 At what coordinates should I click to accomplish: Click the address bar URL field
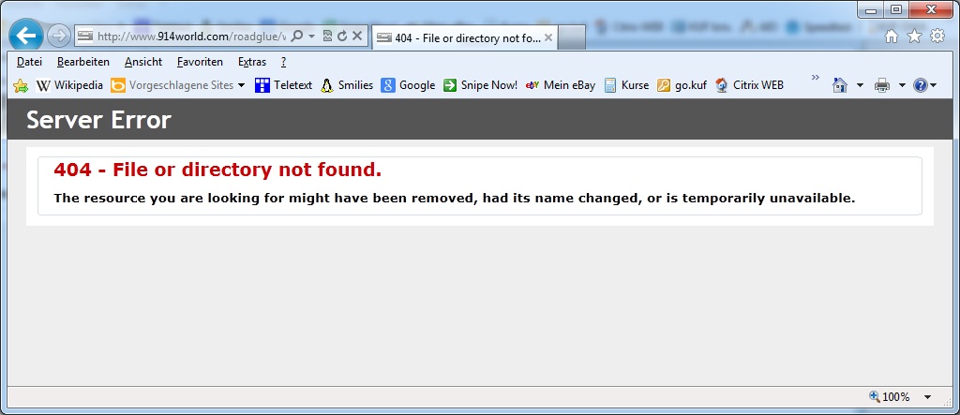point(187,37)
